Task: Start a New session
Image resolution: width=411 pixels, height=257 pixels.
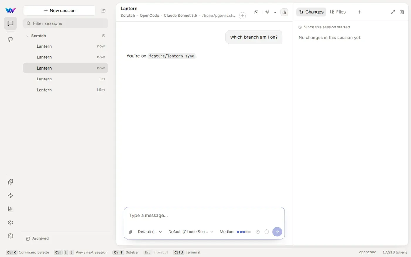Action: [x=60, y=11]
